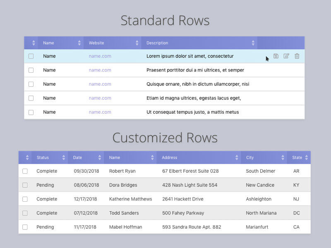Click the address 2641 Hackett Drive
Viewport: 331px width, 248px height.
(183, 199)
